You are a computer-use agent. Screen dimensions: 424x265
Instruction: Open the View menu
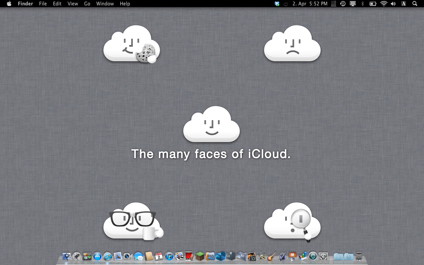[73, 4]
